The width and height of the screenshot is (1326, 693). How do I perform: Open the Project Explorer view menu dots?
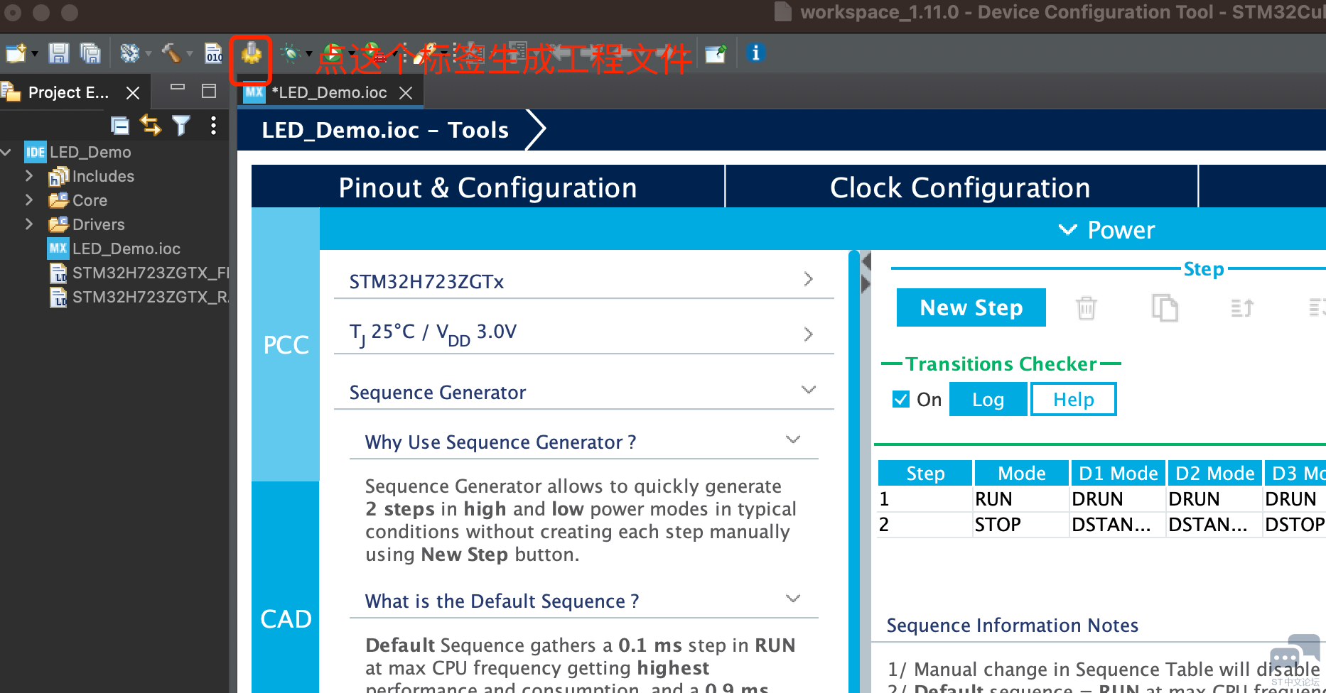[213, 126]
